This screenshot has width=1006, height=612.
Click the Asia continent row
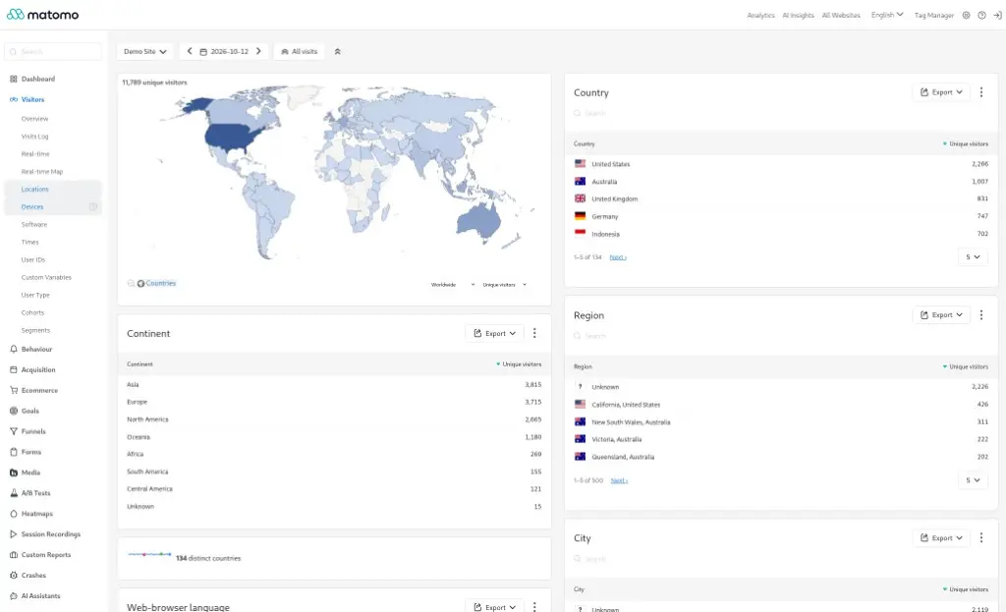334,384
